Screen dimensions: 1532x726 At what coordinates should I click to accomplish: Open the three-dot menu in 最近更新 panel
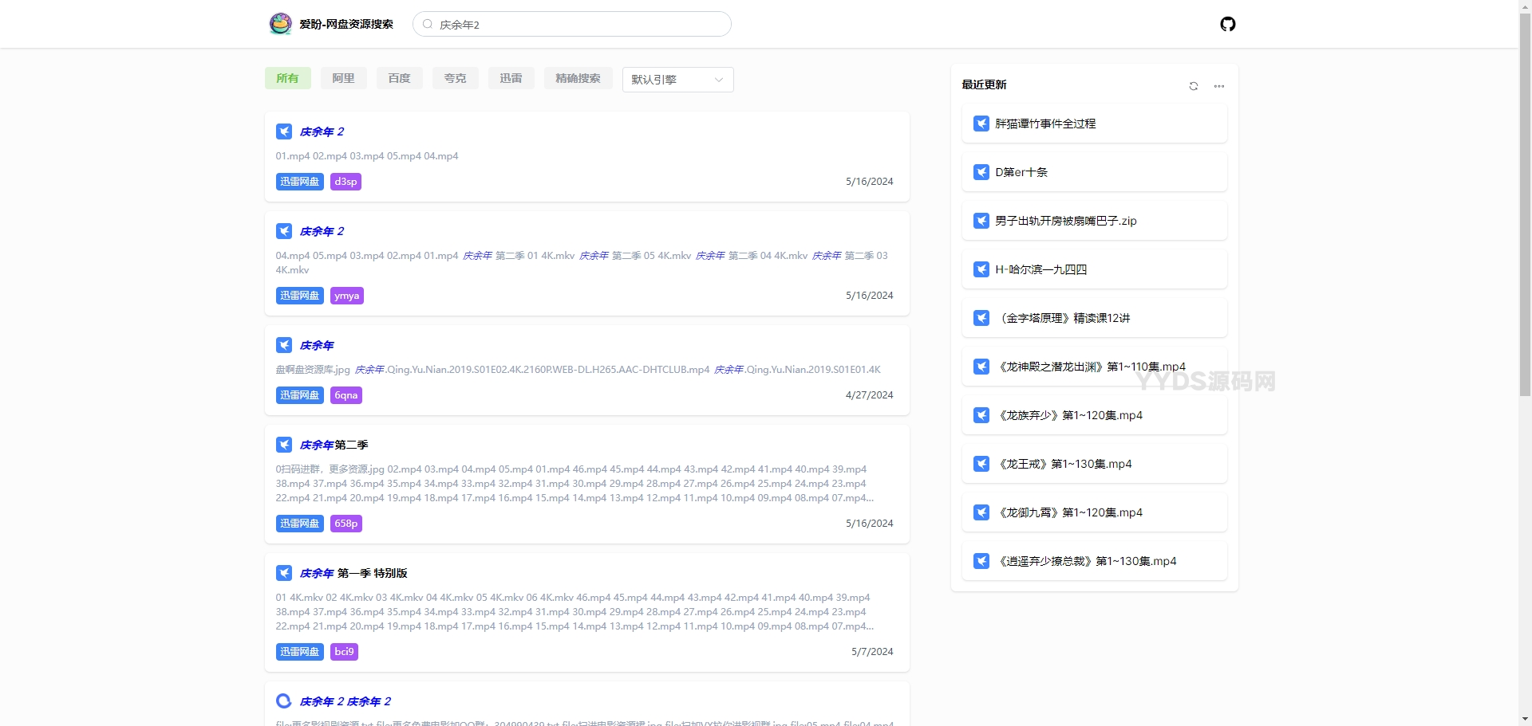coord(1218,86)
